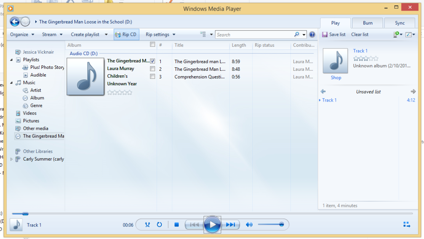This screenshot has height=239, width=424.
Task: Stop playback
Action: [x=177, y=225]
